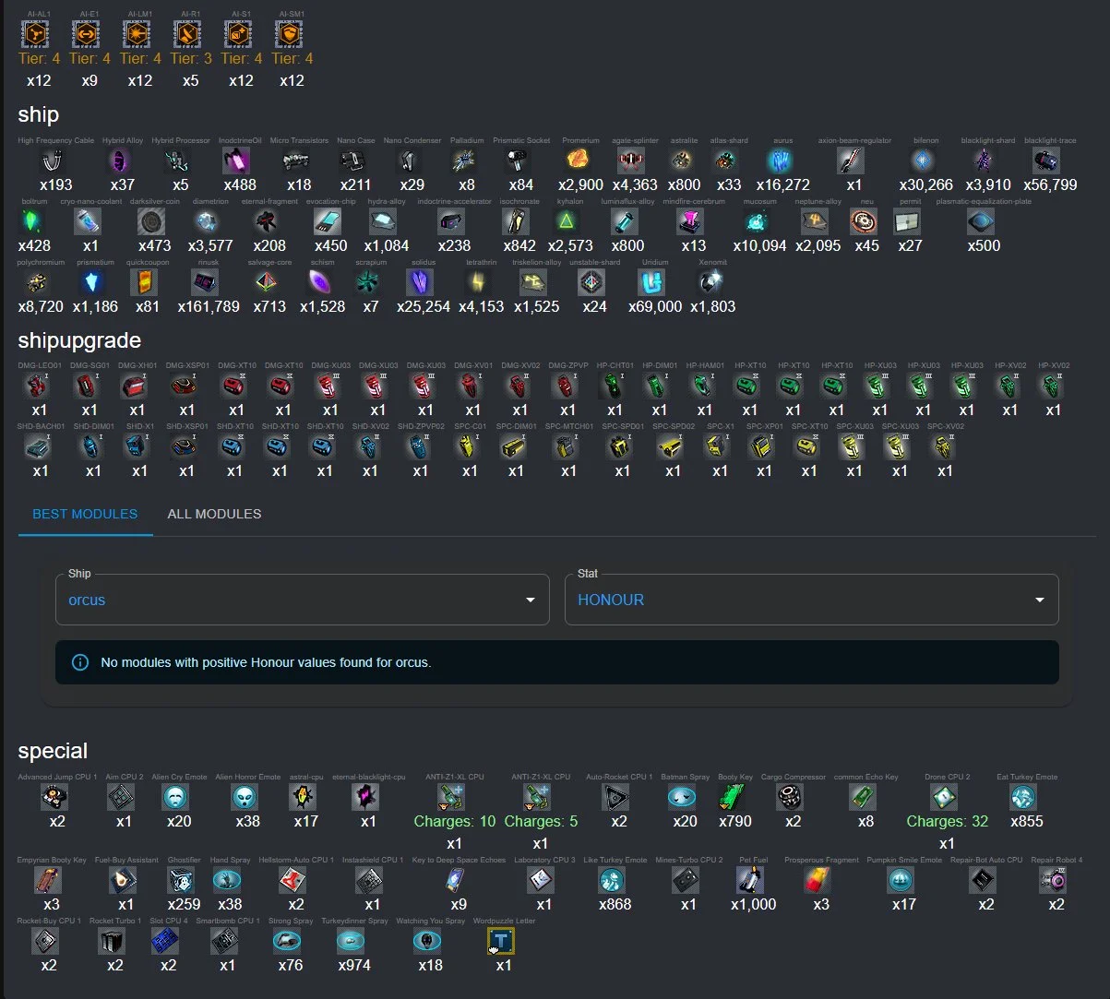The width and height of the screenshot is (1110, 999).
Task: Click the info icon in the no-modules alert
Action: [x=80, y=662]
